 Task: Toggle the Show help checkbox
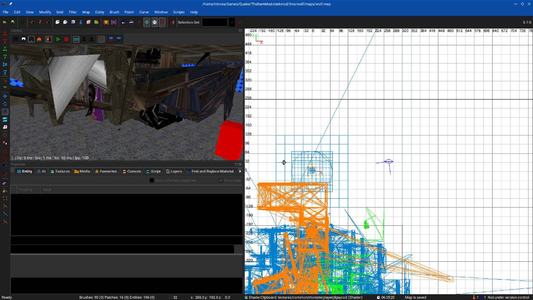(x=221, y=180)
